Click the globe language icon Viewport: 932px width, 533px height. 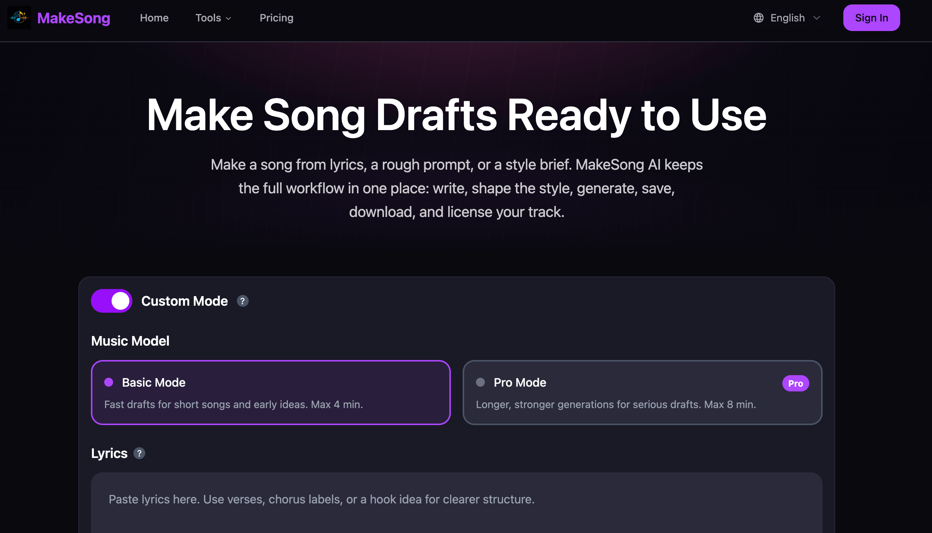pyautogui.click(x=758, y=18)
